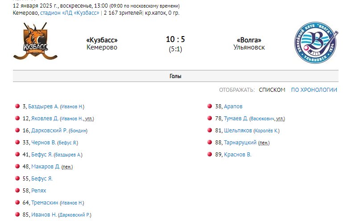The height and width of the screenshot is (221, 347).
Task: Click the red ball icon beside Краснов В.
Action: (210, 154)
